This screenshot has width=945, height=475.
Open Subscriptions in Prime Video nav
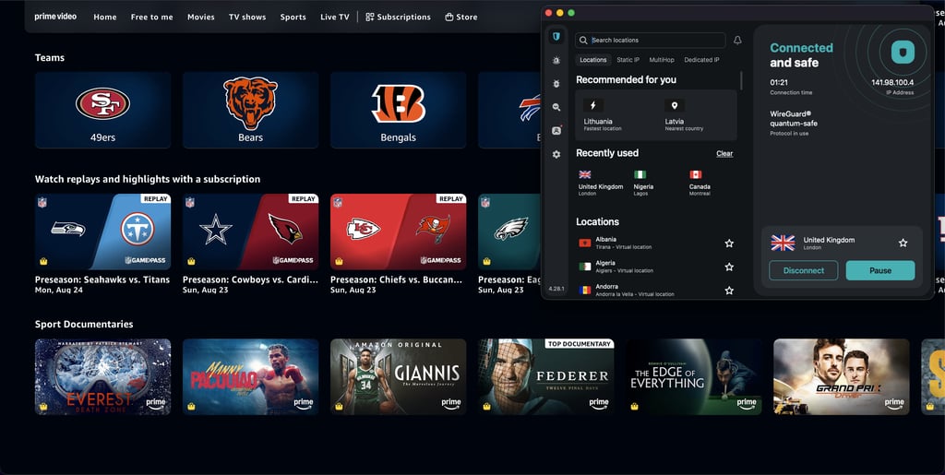(399, 17)
